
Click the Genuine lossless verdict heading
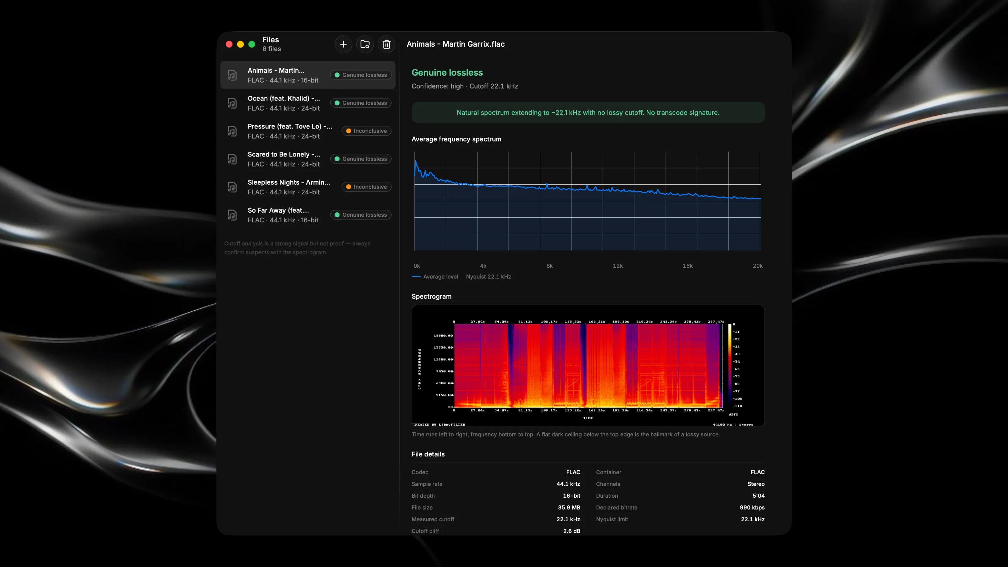[447, 73]
